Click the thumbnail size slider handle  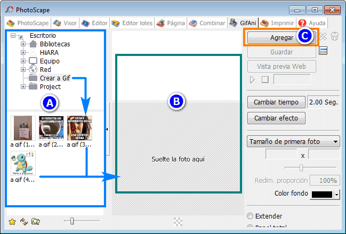pos(72,221)
